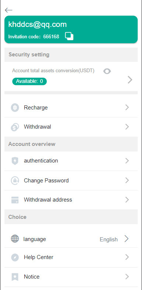The image size is (142, 290).
Task: Expand the Withdrawal row chevron
Action: [127, 127]
